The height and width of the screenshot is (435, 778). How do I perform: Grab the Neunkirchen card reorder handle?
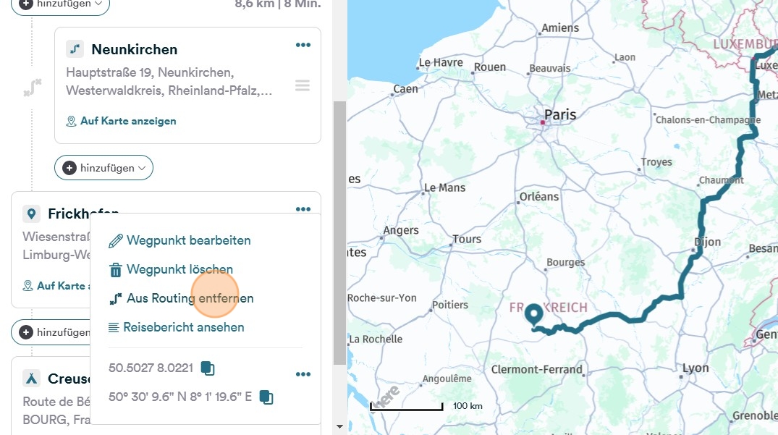click(303, 86)
